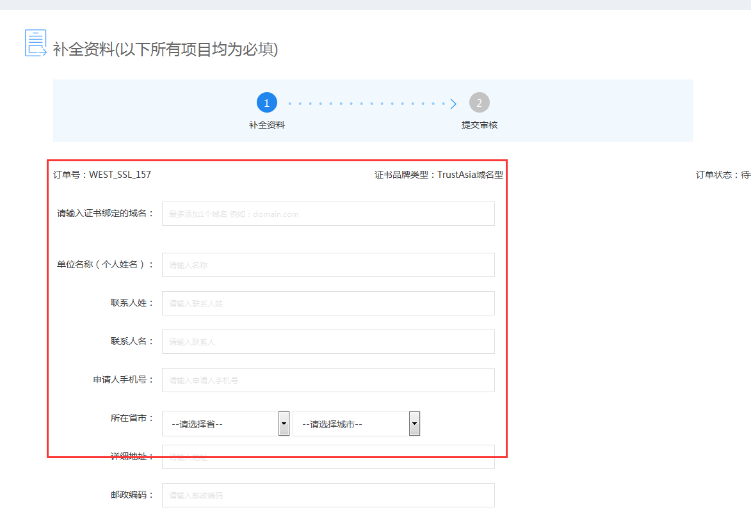The image size is (751, 517).
Task: Click the 订单状态 status text on the right
Action: click(x=722, y=175)
